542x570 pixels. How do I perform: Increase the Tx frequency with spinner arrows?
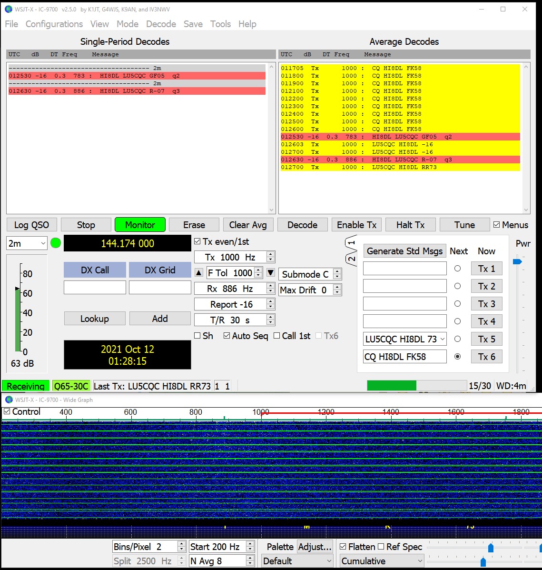(x=270, y=255)
